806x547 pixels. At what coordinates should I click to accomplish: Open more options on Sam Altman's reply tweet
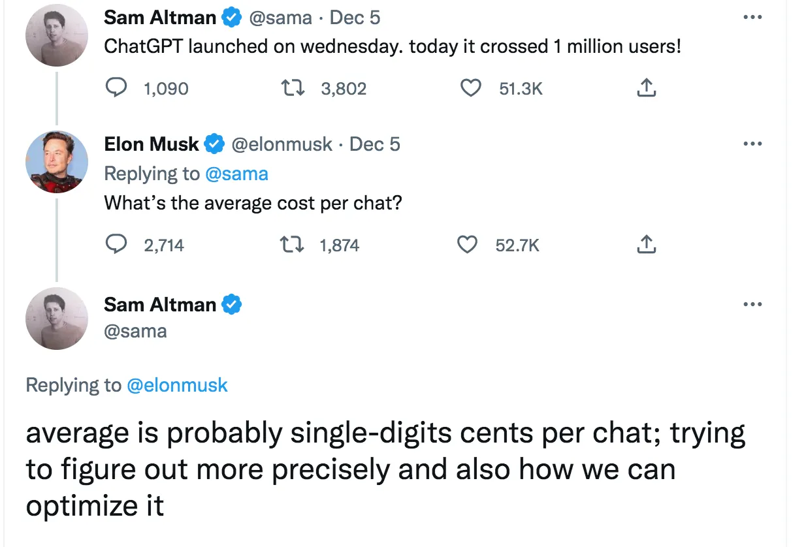pyautogui.click(x=752, y=304)
